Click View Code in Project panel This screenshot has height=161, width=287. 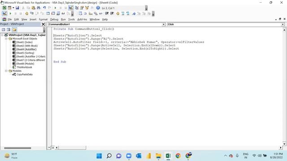point(3,30)
